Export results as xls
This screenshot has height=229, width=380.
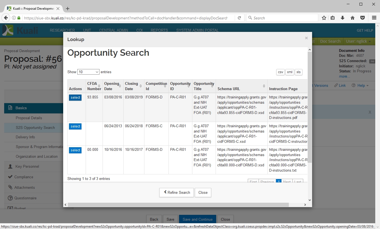point(298,72)
